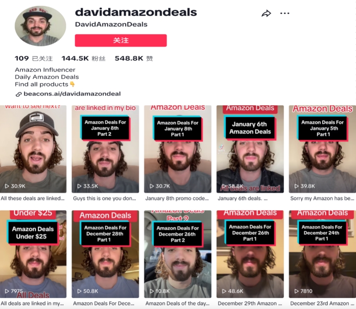Click the share arrow icon
The width and height of the screenshot is (356, 309).
click(266, 13)
